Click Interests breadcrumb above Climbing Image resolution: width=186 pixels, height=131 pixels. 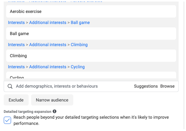16,45
